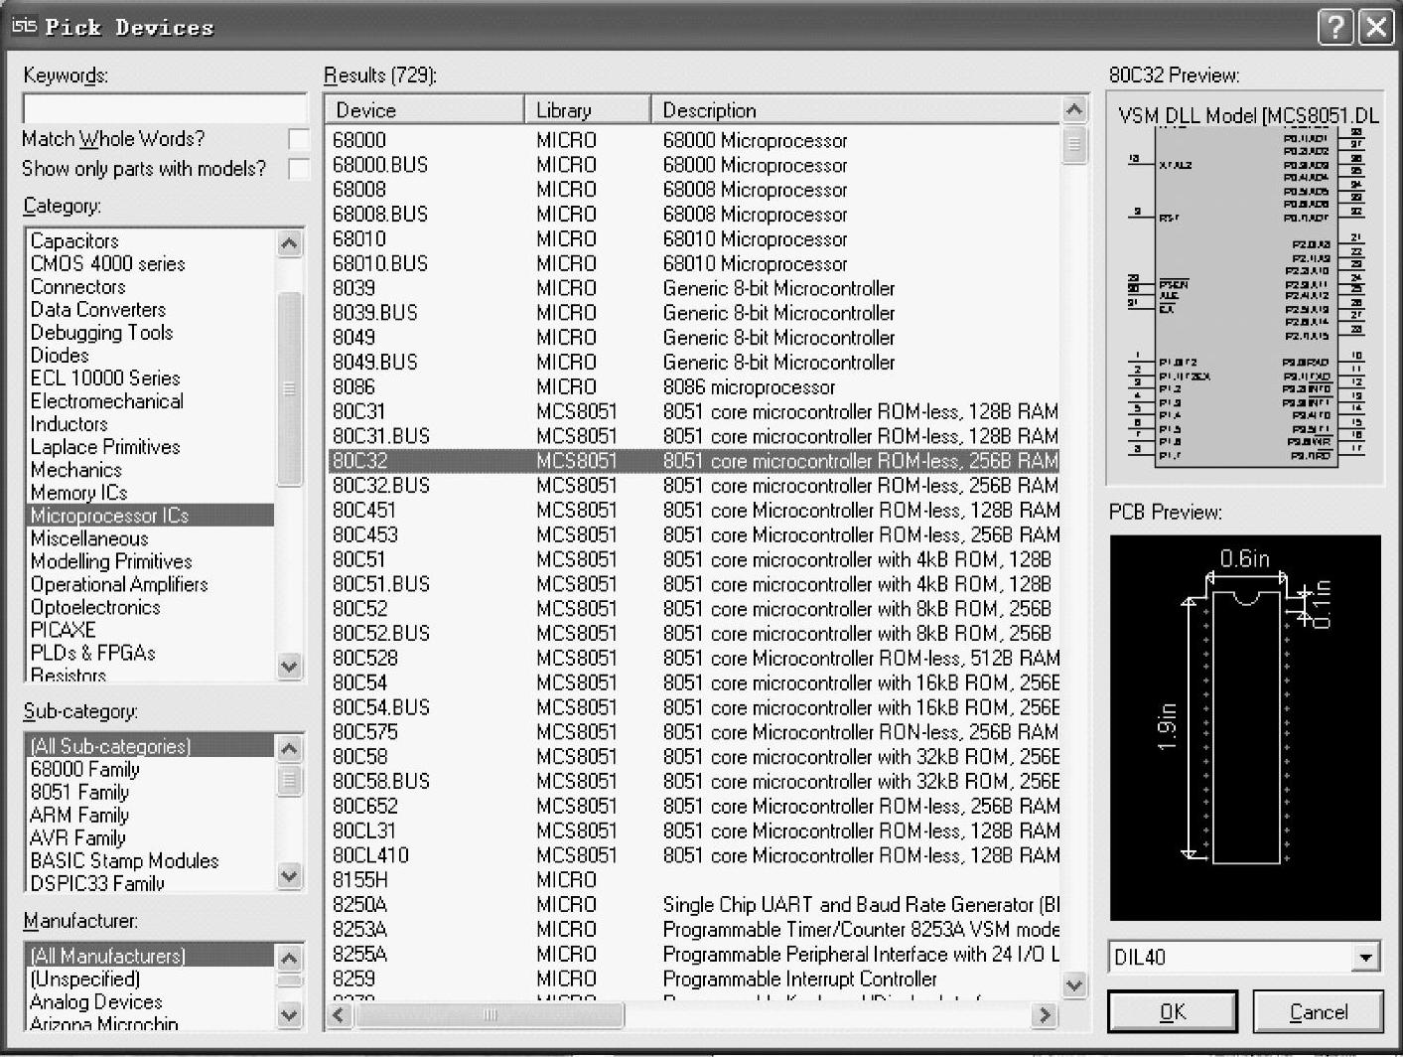Open the DIL40 package dropdown
This screenshot has height=1057, width=1403.
1365,958
